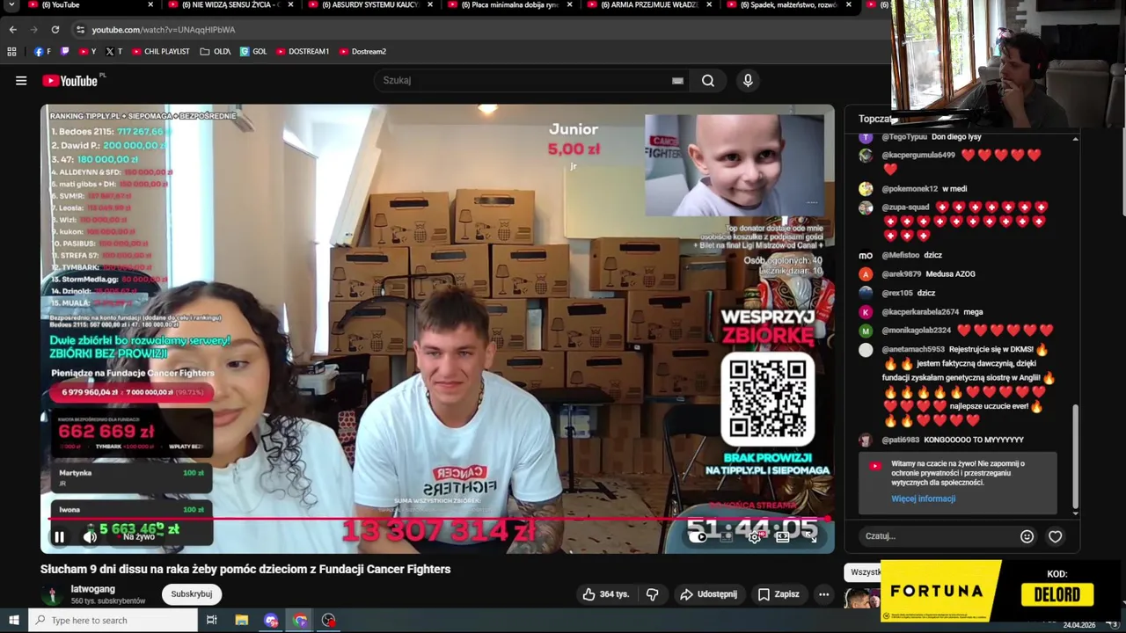
Task: Pause the live video
Action: 59,536
